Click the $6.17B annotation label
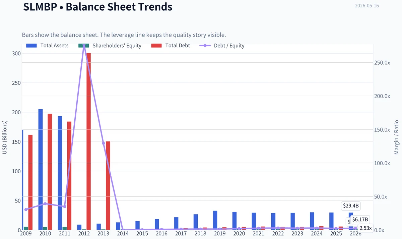 360,220
